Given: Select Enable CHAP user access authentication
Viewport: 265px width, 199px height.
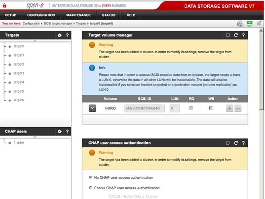Looking at the screenshot, I should 90,188.
